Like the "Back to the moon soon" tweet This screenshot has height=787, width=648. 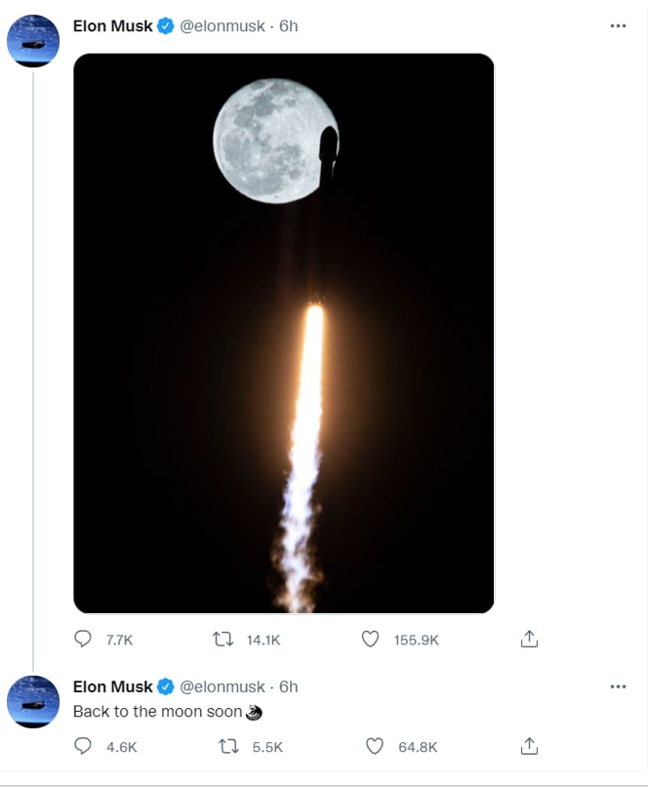tap(374, 747)
